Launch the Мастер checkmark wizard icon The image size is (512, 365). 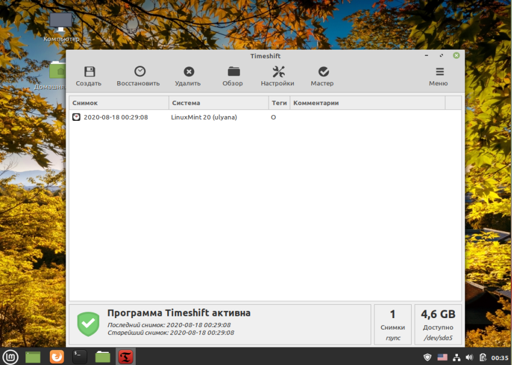pyautogui.click(x=323, y=72)
